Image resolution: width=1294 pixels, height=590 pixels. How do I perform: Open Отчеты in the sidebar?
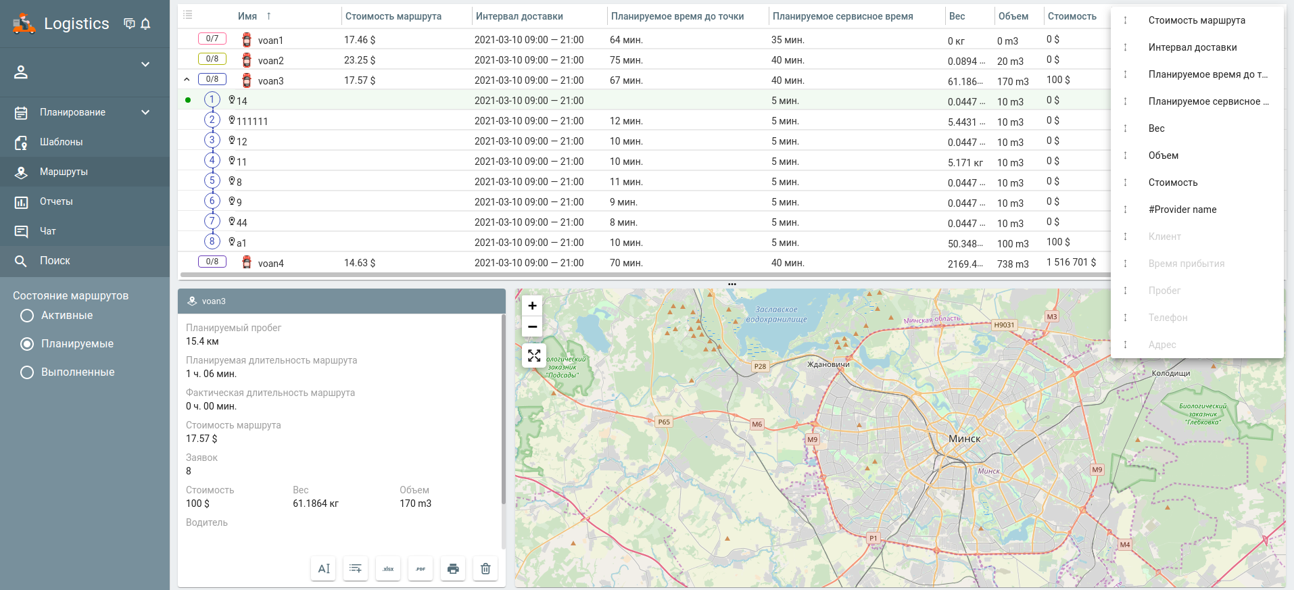click(56, 201)
